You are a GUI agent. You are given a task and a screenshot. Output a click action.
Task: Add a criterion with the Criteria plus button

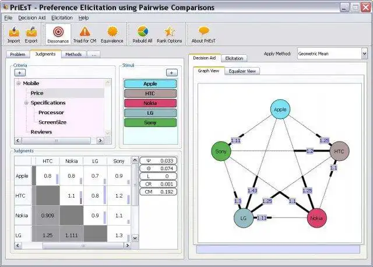tap(20, 73)
